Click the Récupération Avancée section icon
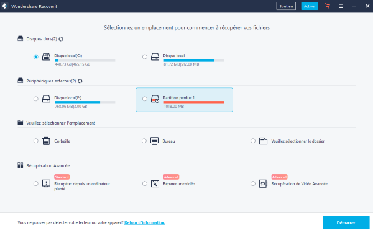This screenshot has width=373, height=233. coord(21,165)
